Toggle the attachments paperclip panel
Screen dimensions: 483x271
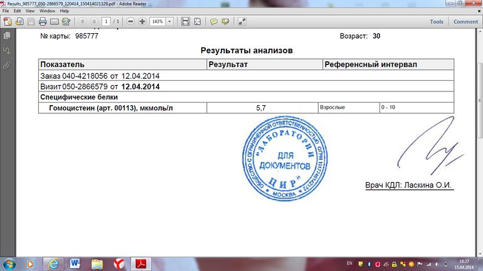(x=7, y=64)
